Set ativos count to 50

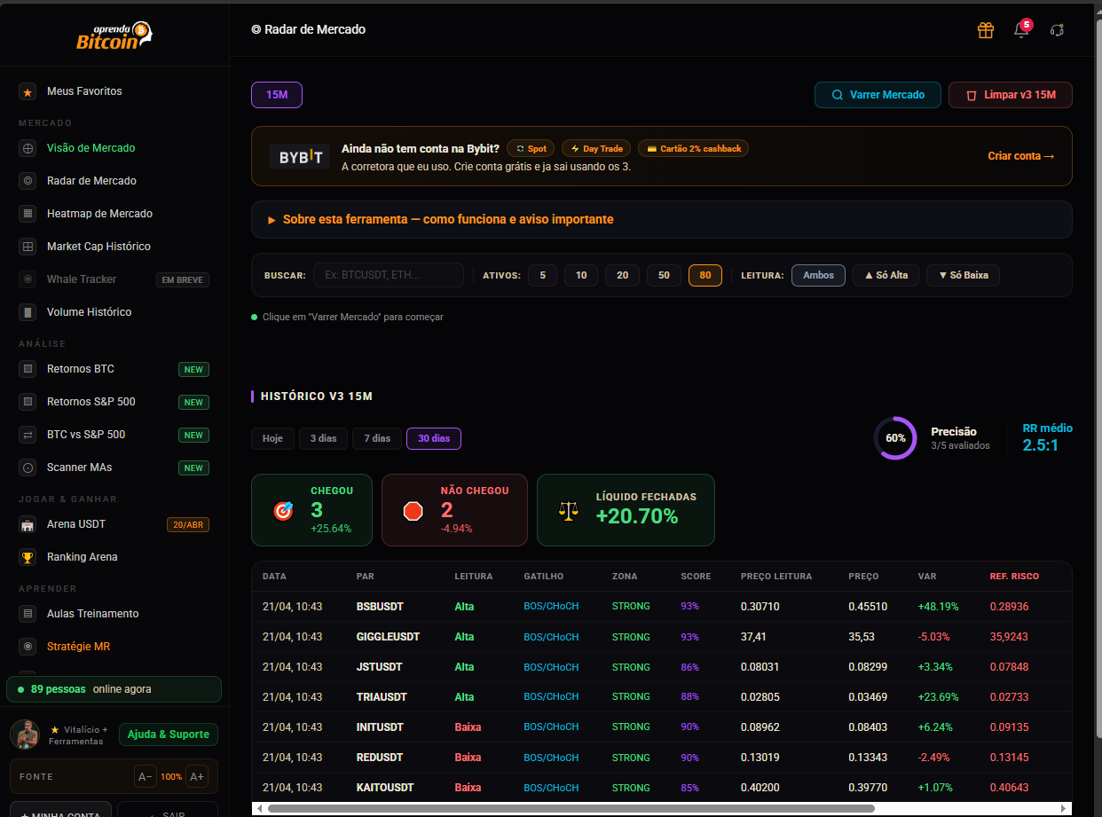[x=664, y=275]
